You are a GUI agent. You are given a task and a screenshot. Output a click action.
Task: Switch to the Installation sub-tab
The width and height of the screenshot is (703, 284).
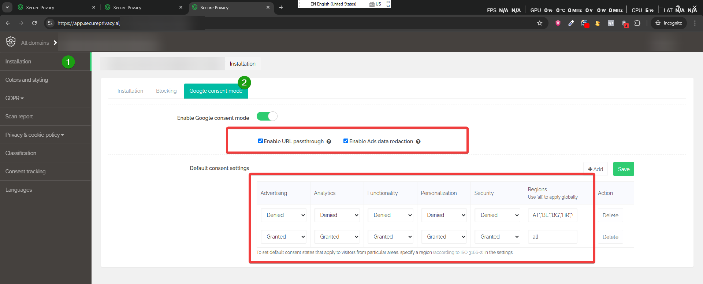coord(130,91)
